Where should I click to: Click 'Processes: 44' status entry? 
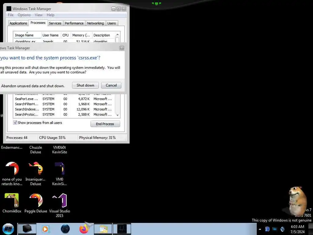point(17,138)
